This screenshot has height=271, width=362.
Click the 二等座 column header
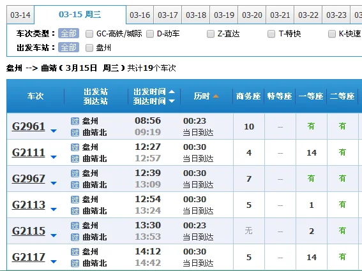[342, 96]
